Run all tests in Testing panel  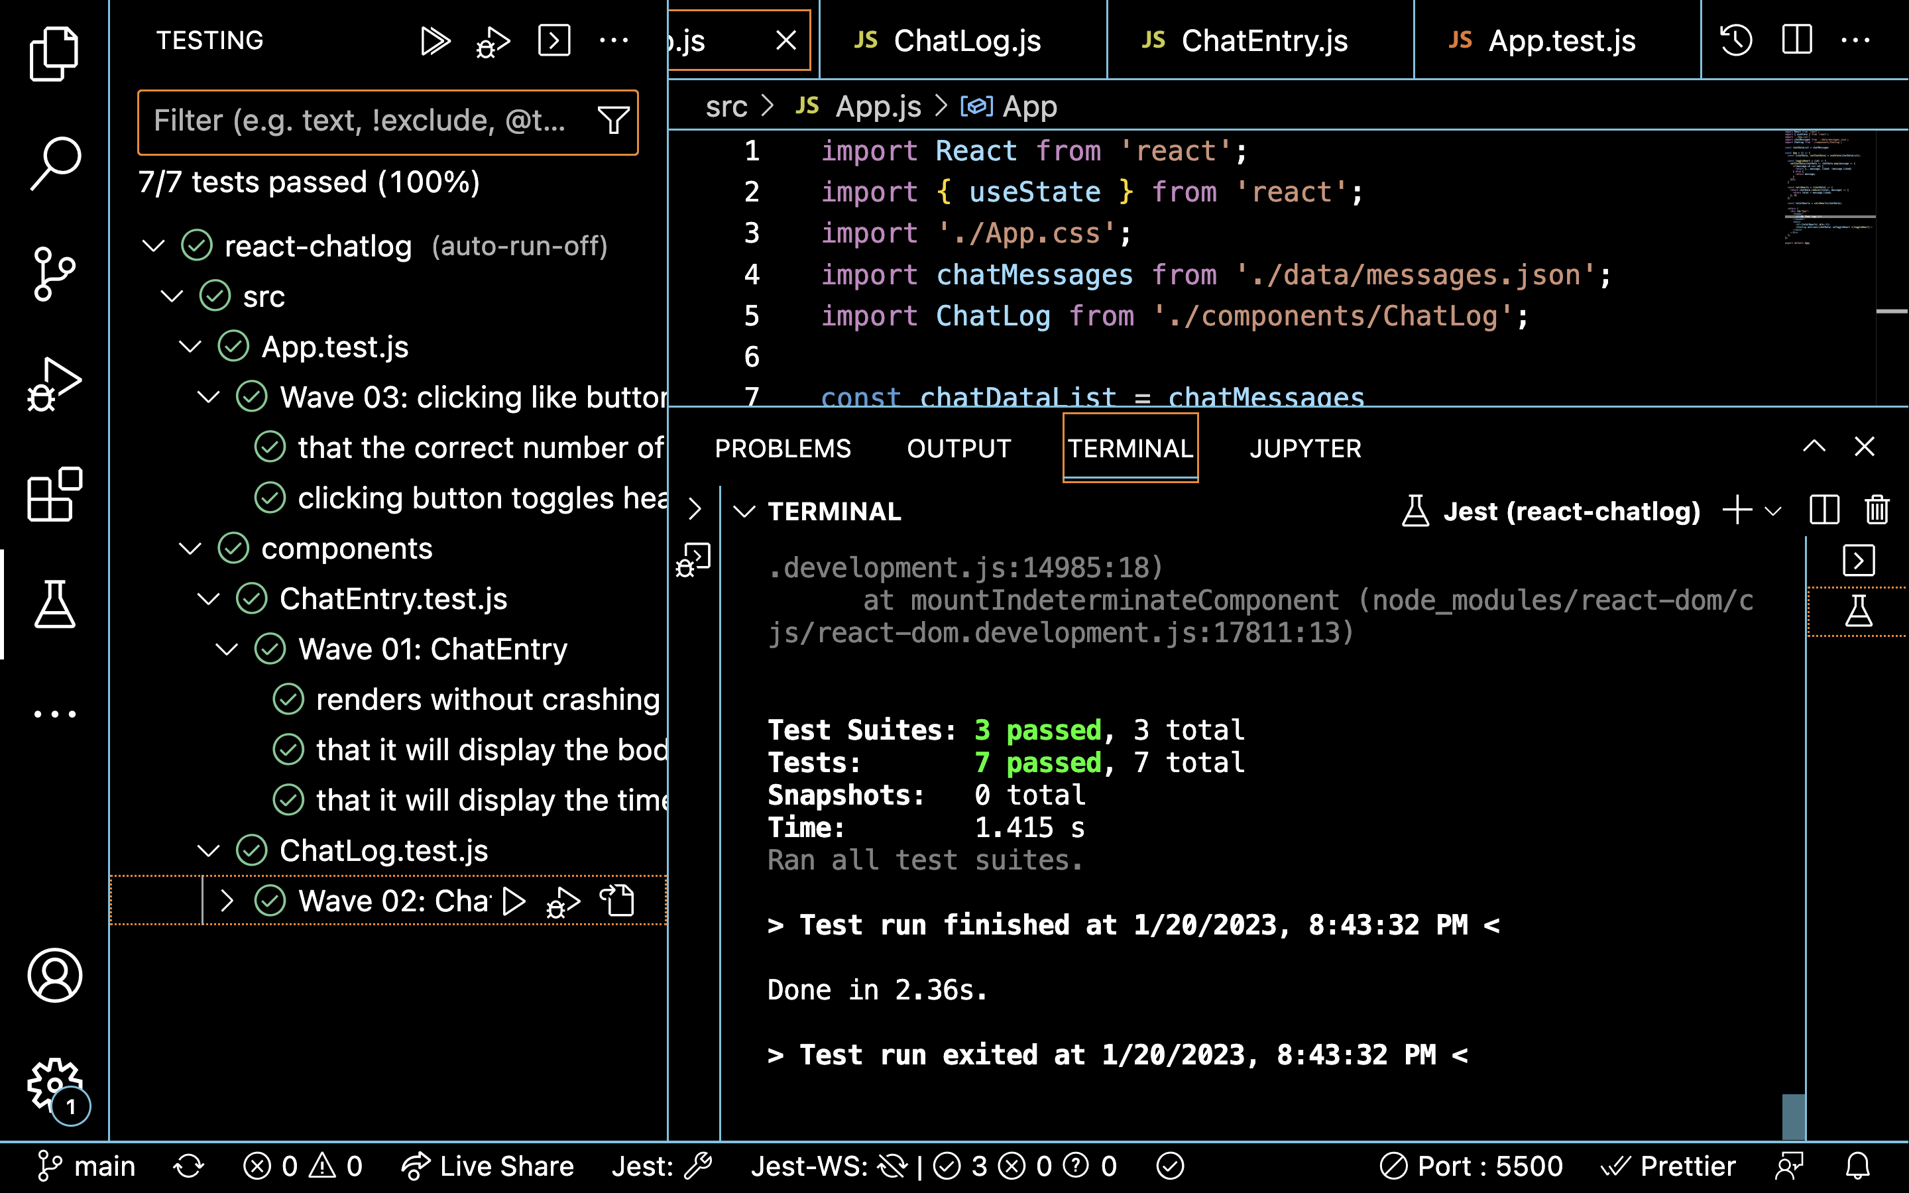(435, 40)
